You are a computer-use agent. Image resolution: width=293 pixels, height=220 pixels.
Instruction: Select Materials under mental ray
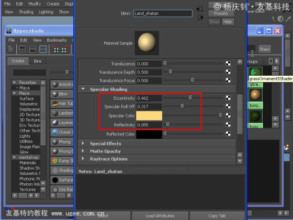pyautogui.click(x=28, y=163)
